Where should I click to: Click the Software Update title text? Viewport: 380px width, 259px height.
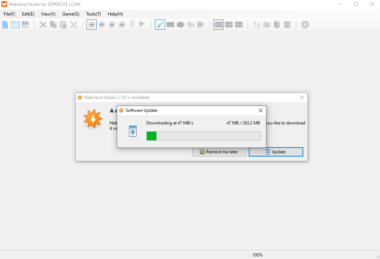(x=142, y=110)
